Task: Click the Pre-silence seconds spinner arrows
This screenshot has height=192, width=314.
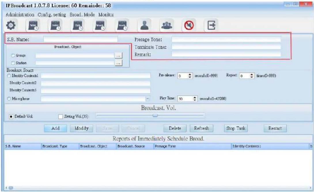Action: tap(190, 76)
